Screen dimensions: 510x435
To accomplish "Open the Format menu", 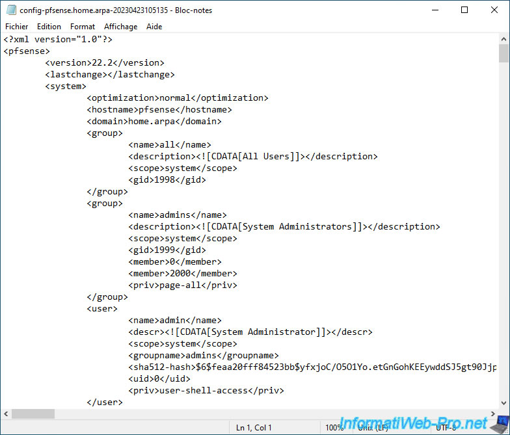I will 82,26.
